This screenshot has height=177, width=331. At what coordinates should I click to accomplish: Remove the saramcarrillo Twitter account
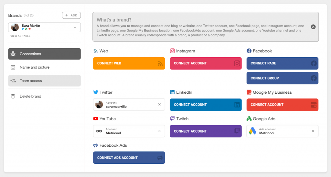coord(159,105)
